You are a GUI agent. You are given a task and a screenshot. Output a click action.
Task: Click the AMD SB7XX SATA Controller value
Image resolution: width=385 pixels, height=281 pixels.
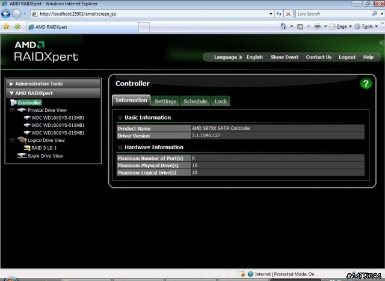(221, 128)
